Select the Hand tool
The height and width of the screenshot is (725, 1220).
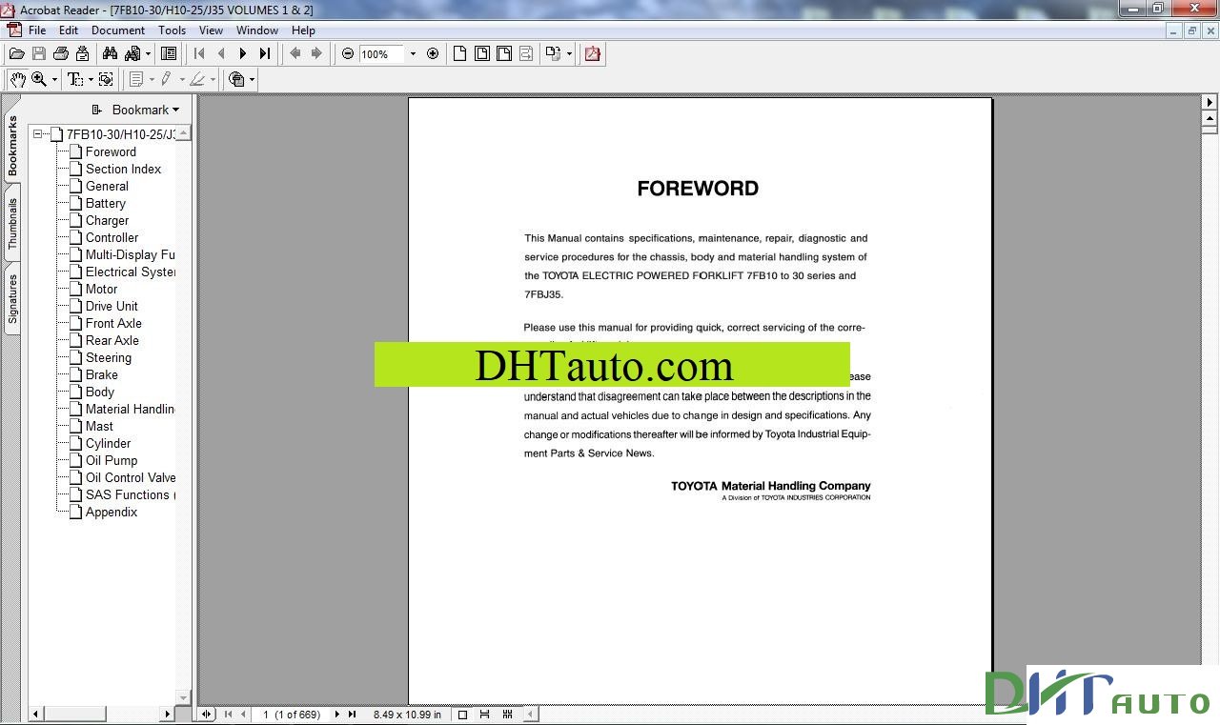[x=17, y=79]
